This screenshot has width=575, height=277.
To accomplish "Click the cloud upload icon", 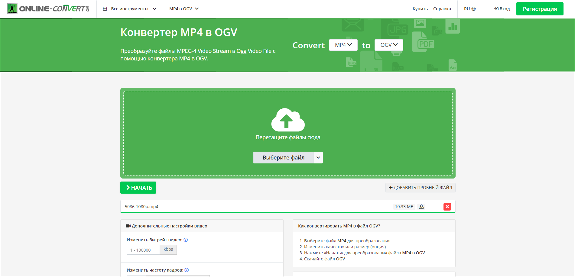I will pyautogui.click(x=288, y=120).
